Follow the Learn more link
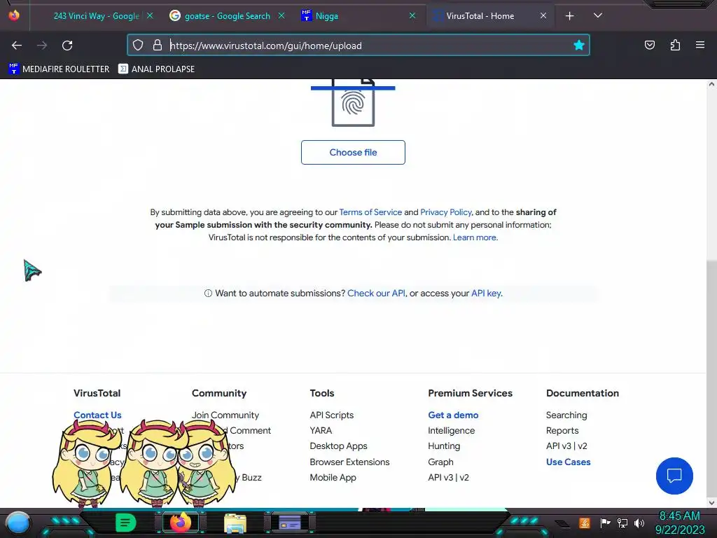Viewport: 717px width, 538px height. pyautogui.click(x=474, y=237)
